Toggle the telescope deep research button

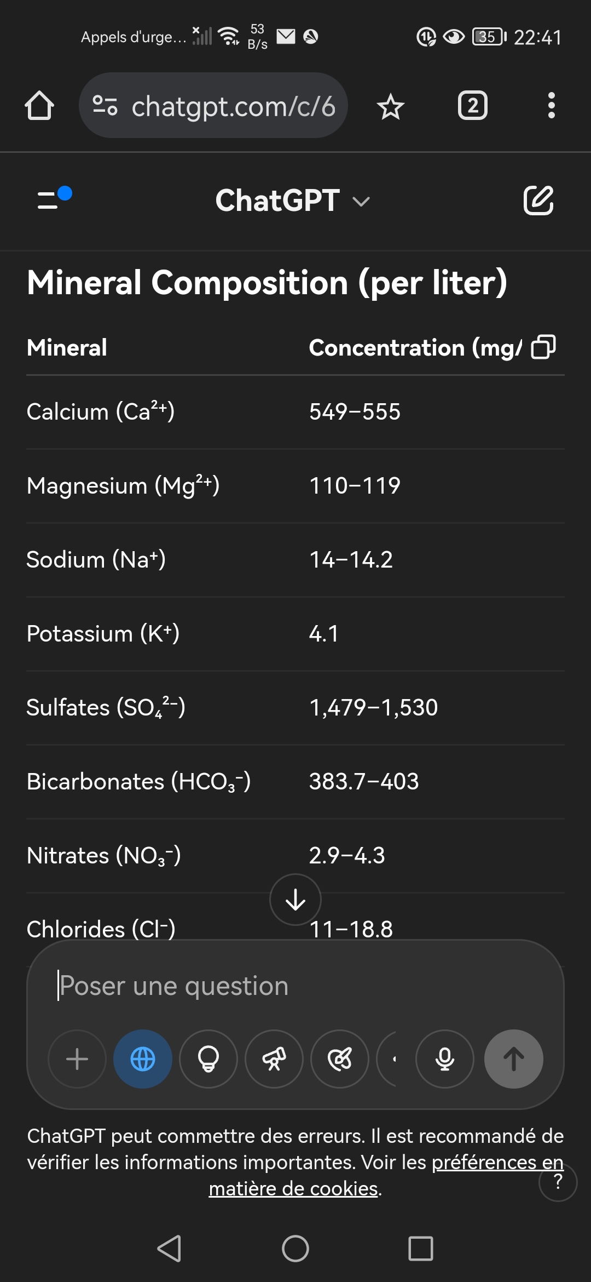click(x=274, y=1059)
